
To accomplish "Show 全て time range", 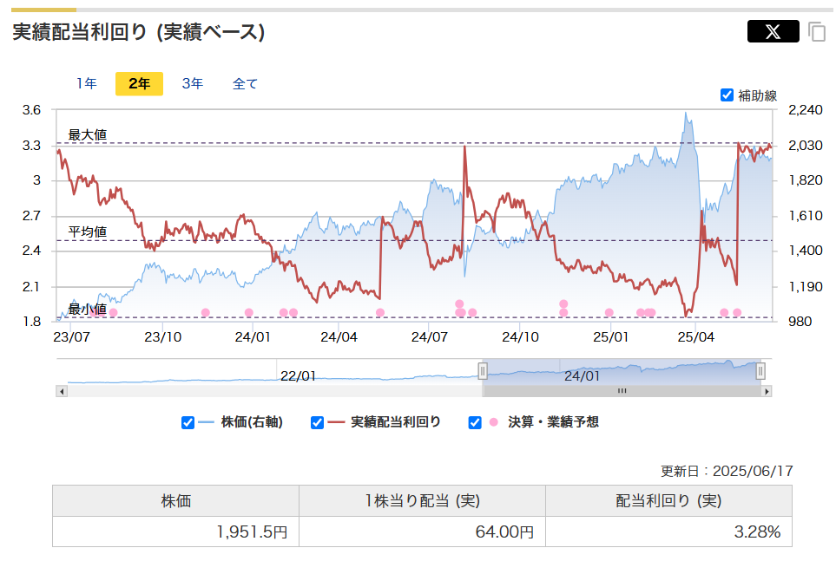I will (x=245, y=84).
